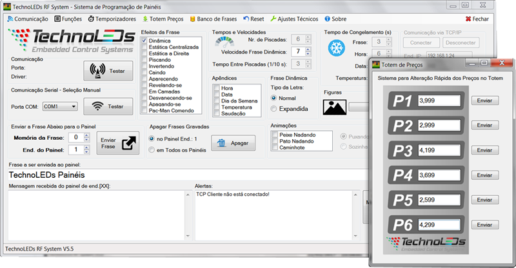This screenshot has width=516, height=268.
Task: Click the red Fechar button
Action: pyautogui.click(x=477, y=19)
